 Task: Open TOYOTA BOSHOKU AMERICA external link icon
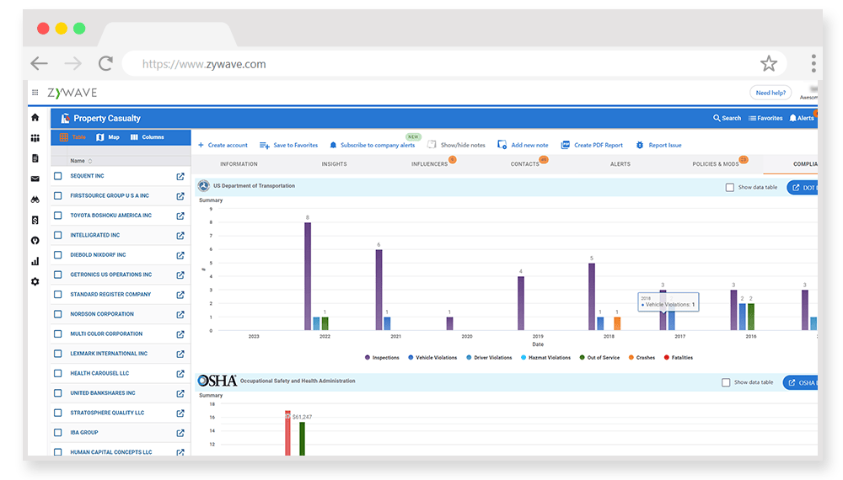180,216
